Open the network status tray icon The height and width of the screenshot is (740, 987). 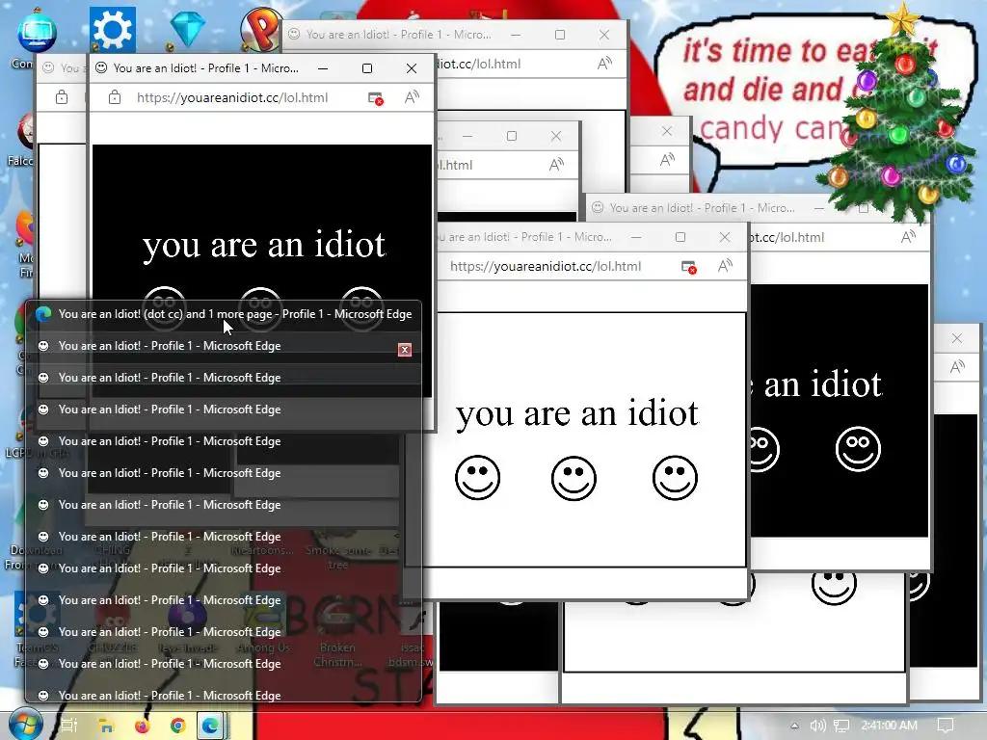point(840,726)
